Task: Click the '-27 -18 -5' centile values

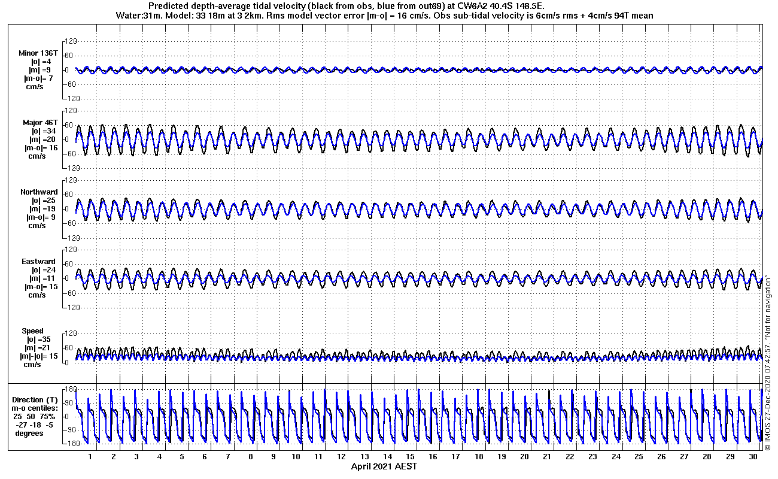Action: 35,425
